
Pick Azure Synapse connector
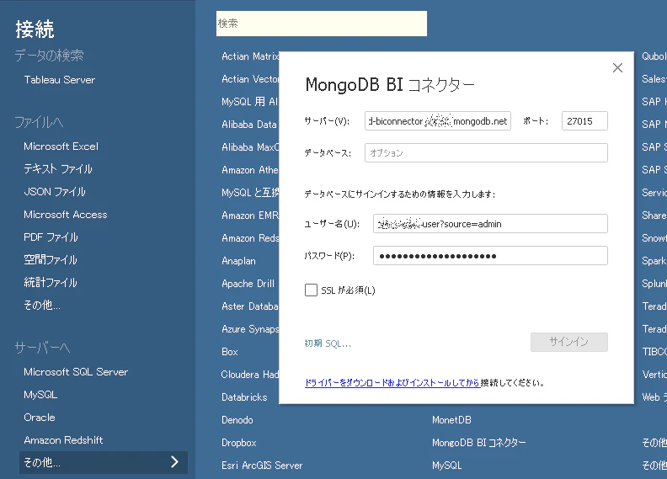click(250, 329)
